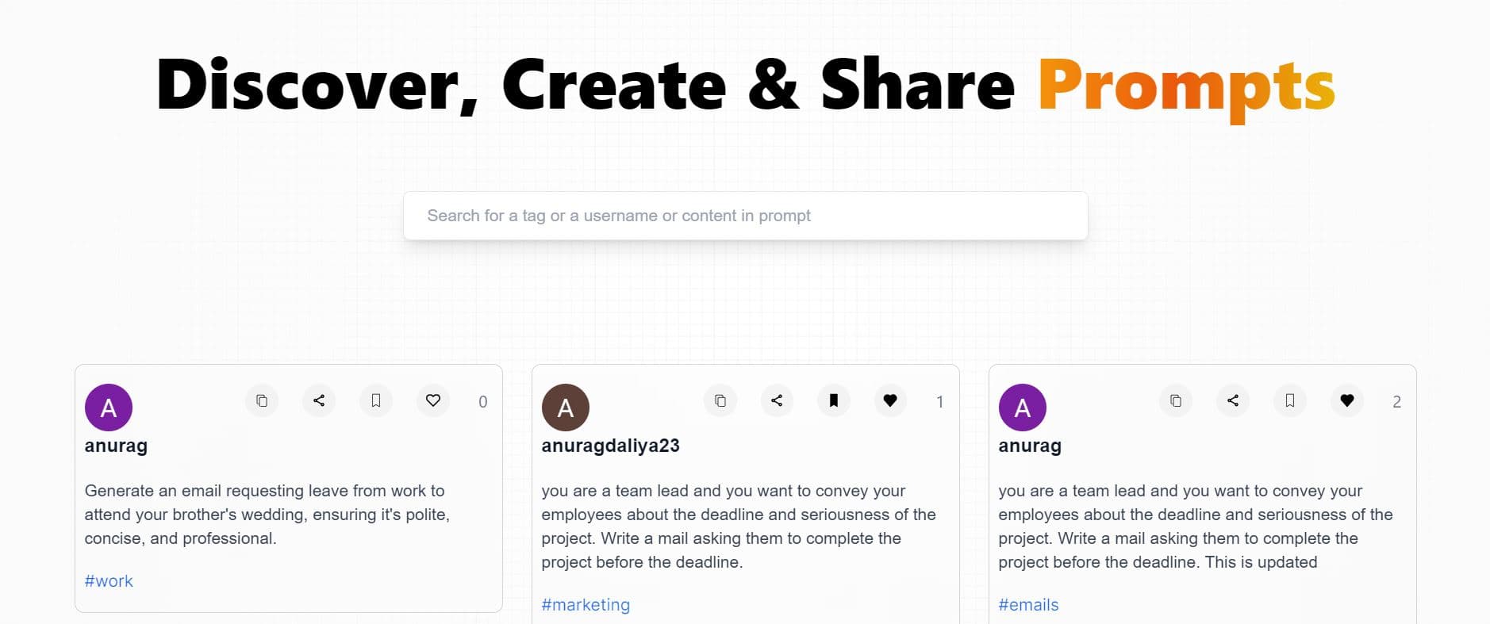
Task: Click the anurag avatar on #emails card
Action: pos(1023,408)
